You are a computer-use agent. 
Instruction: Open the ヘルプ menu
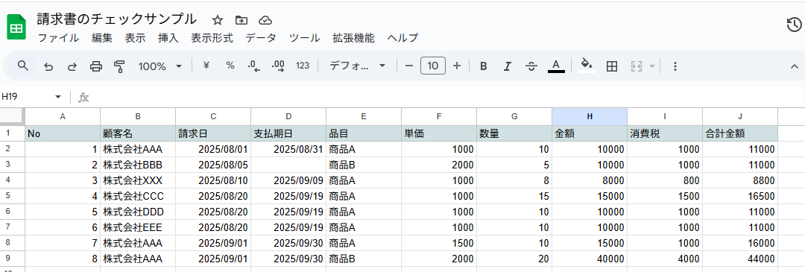[402, 38]
